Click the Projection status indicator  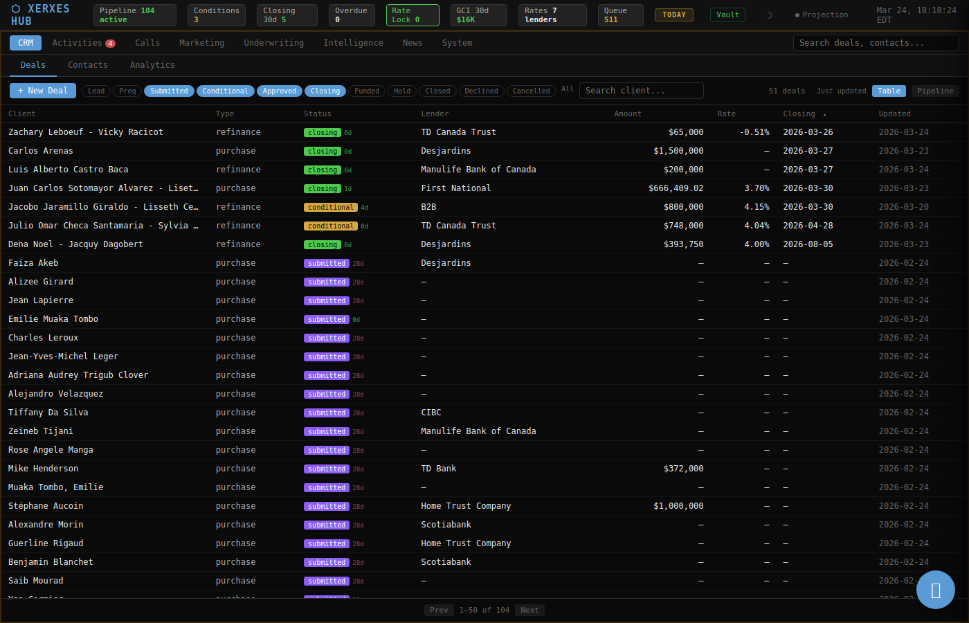click(822, 15)
